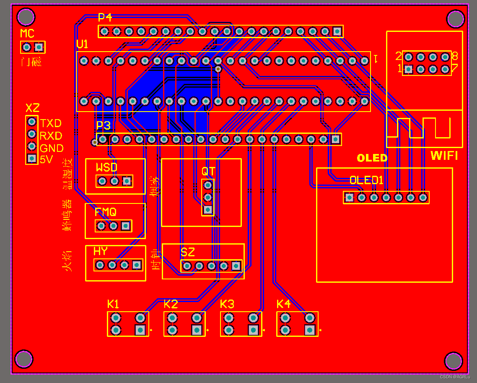Screen dimensions: 477x383
Task: Select the K1 button designator
Action: pos(113,304)
